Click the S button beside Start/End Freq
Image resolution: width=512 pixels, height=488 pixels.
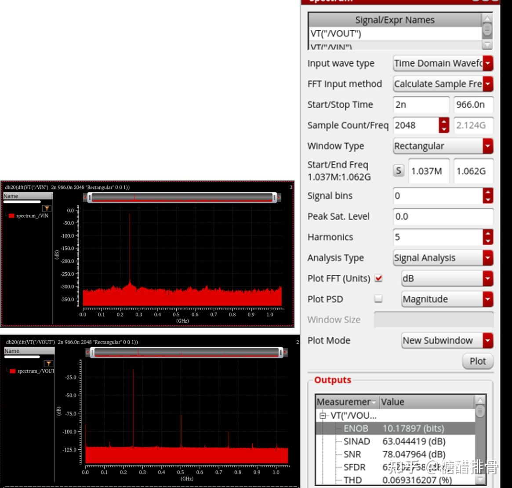[398, 170]
